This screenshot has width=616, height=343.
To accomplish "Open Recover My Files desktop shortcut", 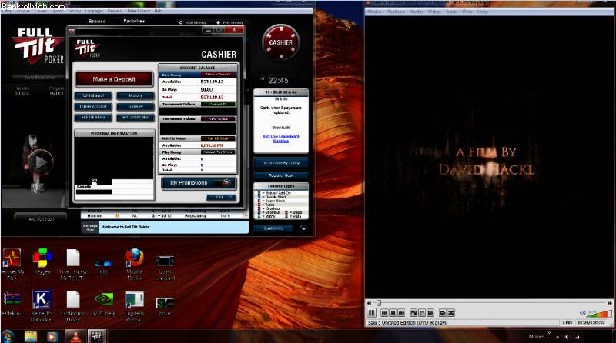I will pos(12,264).
